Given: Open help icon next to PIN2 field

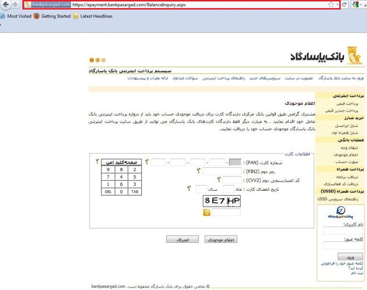Looking at the screenshot, I should point(199,171).
